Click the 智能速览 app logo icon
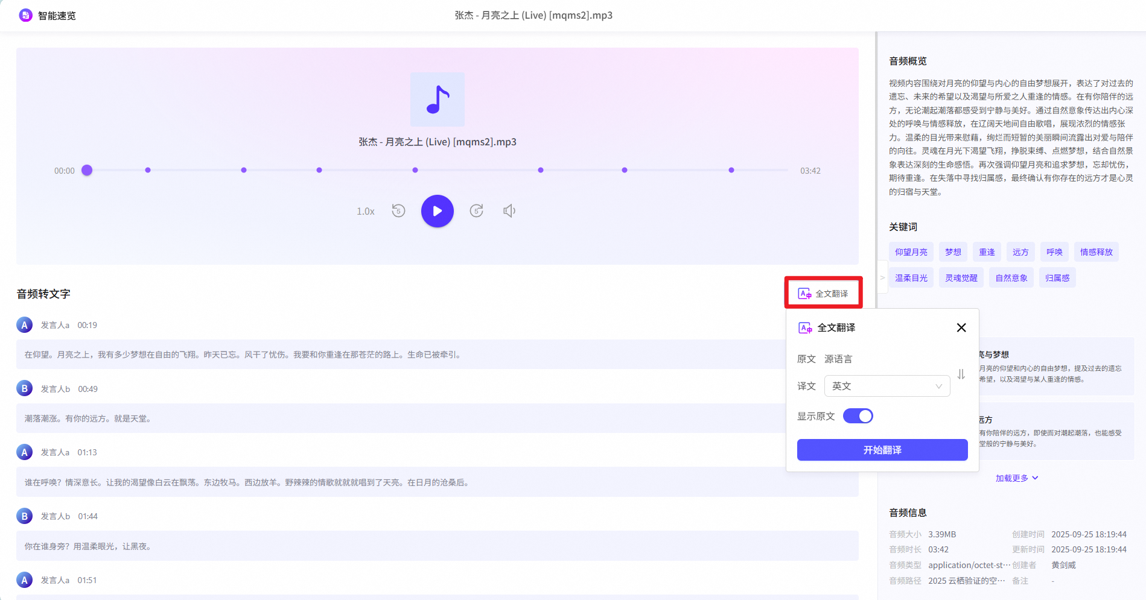 25,15
